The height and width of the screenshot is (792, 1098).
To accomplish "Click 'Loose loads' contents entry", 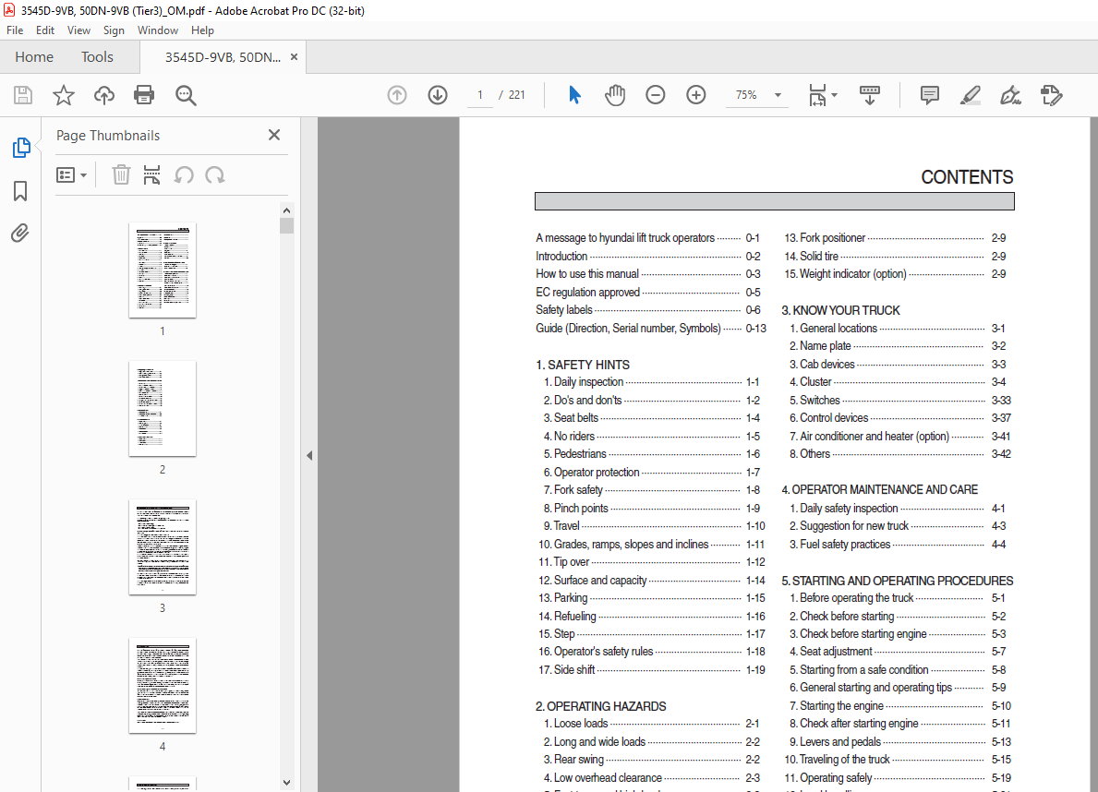I will (651, 724).
